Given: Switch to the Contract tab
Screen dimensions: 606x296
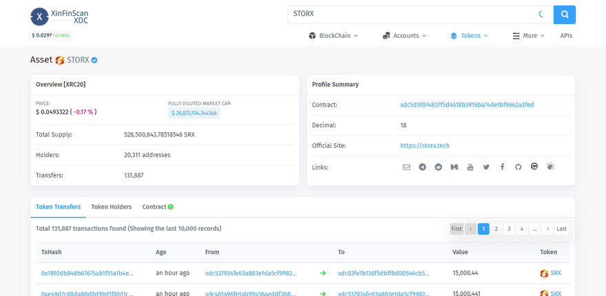Looking at the screenshot, I should [158, 207].
